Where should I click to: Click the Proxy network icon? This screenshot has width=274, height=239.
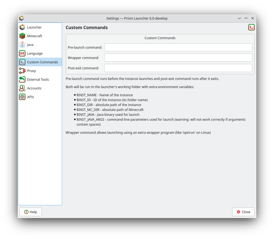coord(22,71)
